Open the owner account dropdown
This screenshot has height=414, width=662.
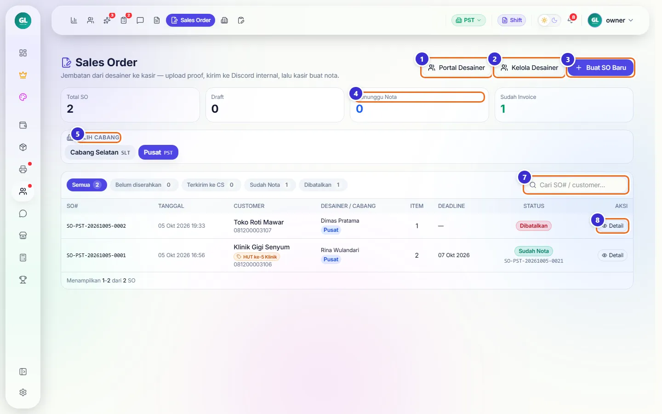click(611, 20)
